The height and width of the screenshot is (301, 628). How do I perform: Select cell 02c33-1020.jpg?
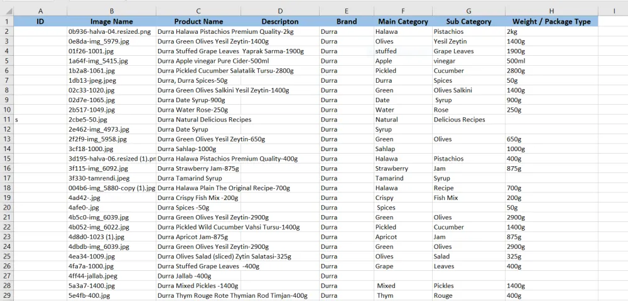pyautogui.click(x=111, y=90)
